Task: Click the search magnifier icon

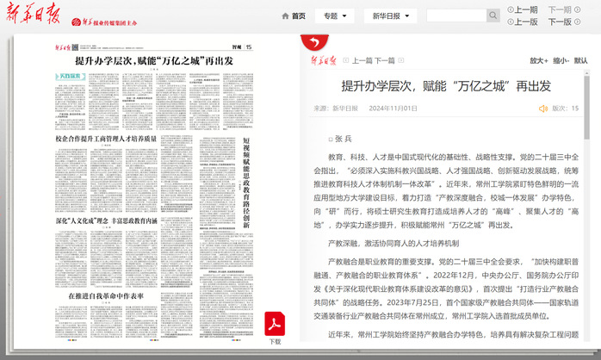Action: [x=493, y=16]
